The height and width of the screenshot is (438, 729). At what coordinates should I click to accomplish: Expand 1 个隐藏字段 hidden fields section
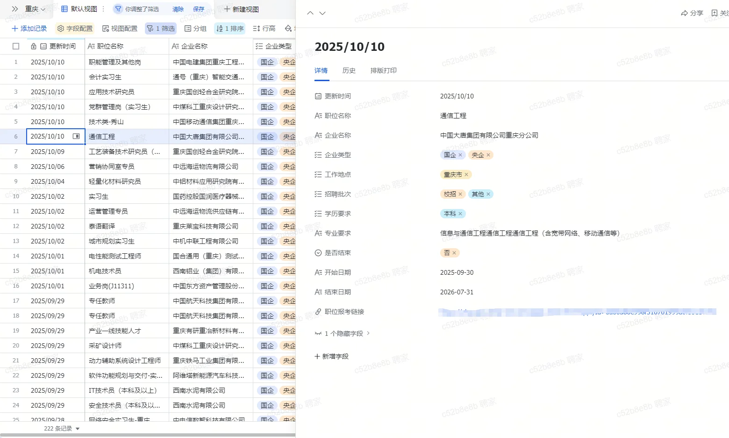point(342,333)
